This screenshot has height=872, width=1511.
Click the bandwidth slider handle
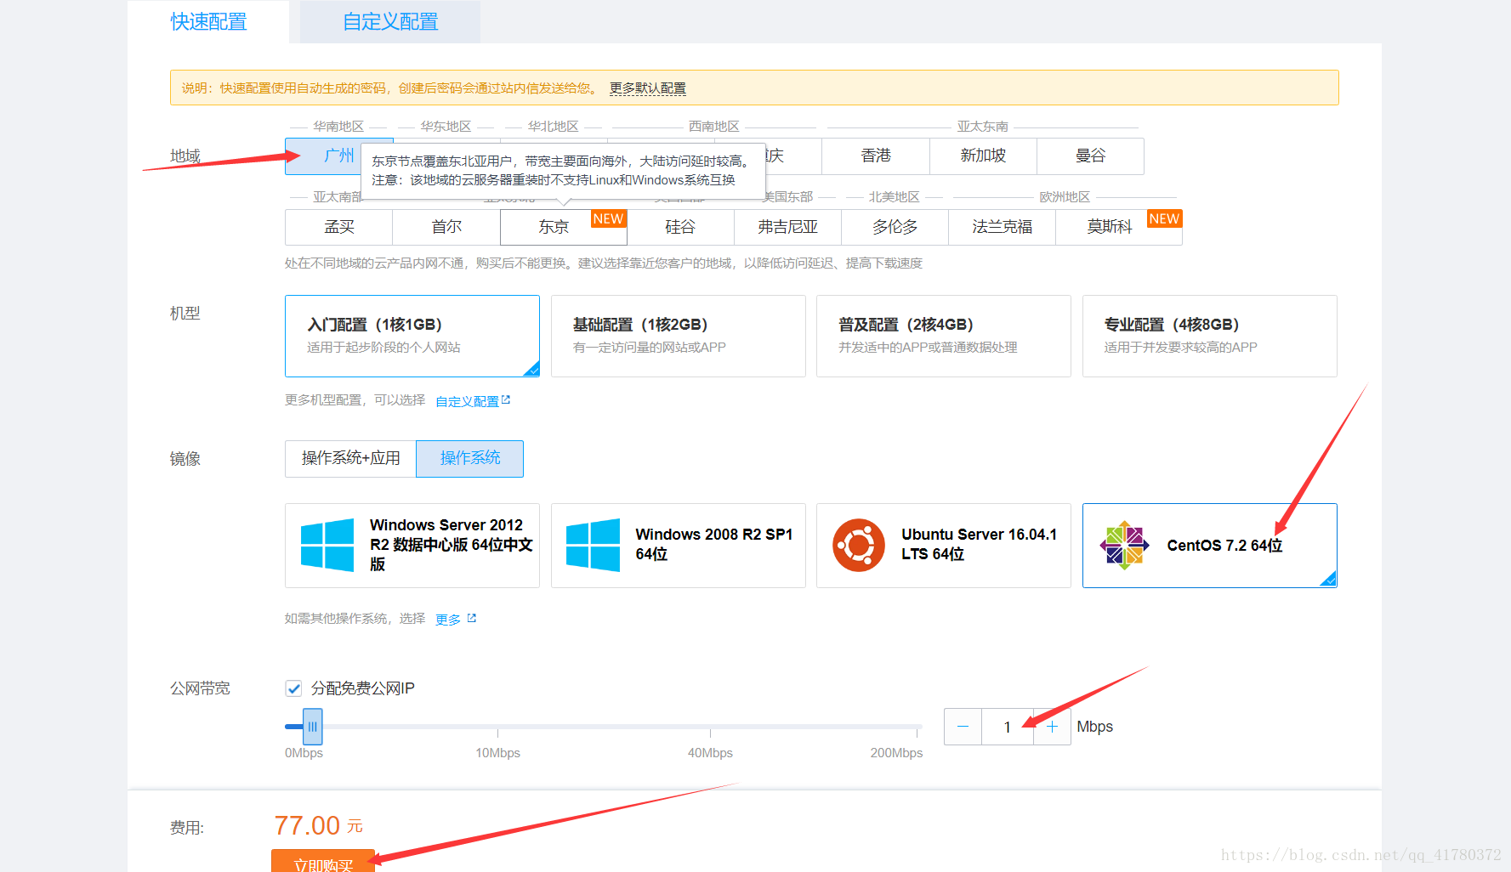click(312, 727)
